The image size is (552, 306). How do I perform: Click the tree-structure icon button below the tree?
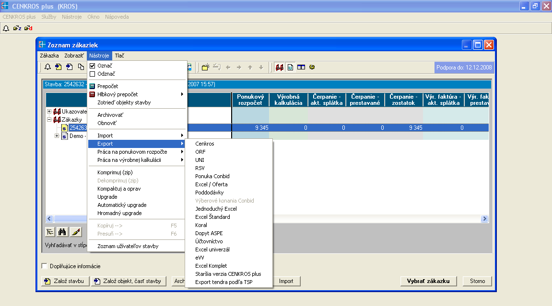pyautogui.click(x=50, y=232)
